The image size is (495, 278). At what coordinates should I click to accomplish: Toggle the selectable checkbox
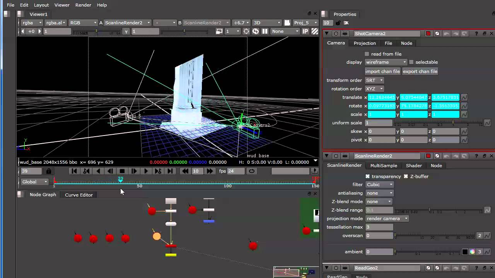tap(411, 62)
